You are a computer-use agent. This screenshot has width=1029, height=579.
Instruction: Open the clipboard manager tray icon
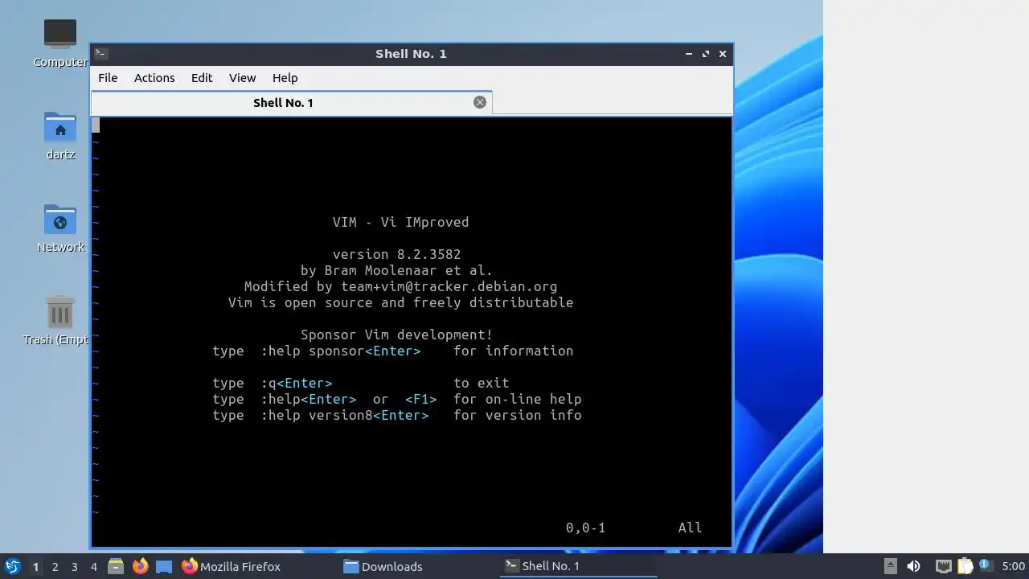pos(965,566)
